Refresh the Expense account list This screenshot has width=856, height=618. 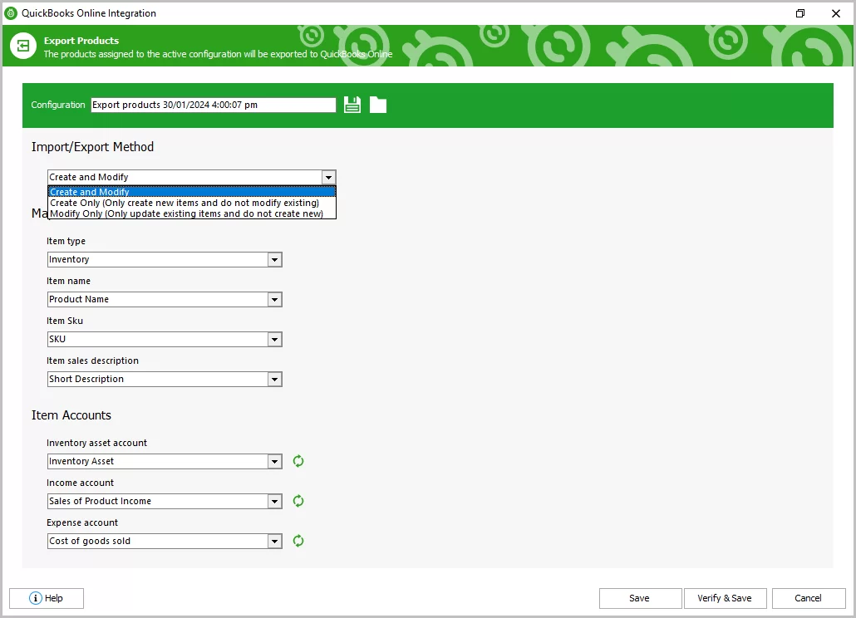[298, 541]
